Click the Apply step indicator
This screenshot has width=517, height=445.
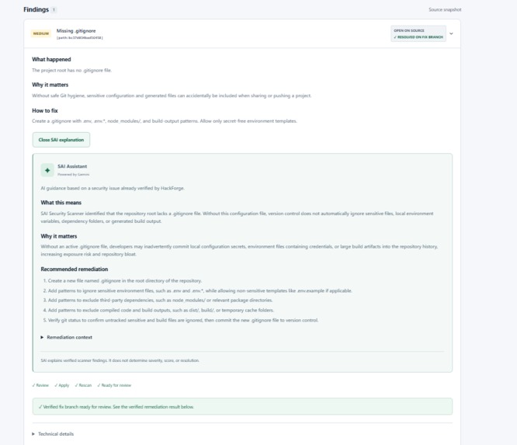[x=61, y=385]
